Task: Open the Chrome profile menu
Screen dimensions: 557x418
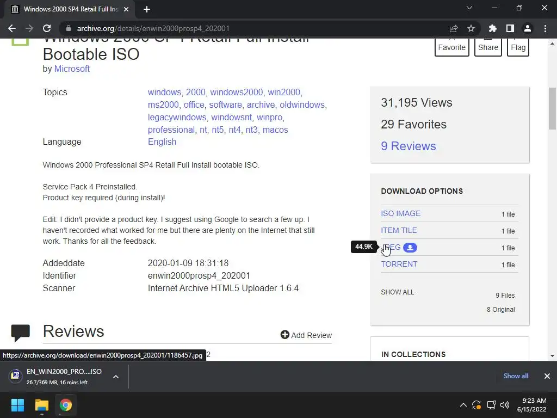Action: 528,28
